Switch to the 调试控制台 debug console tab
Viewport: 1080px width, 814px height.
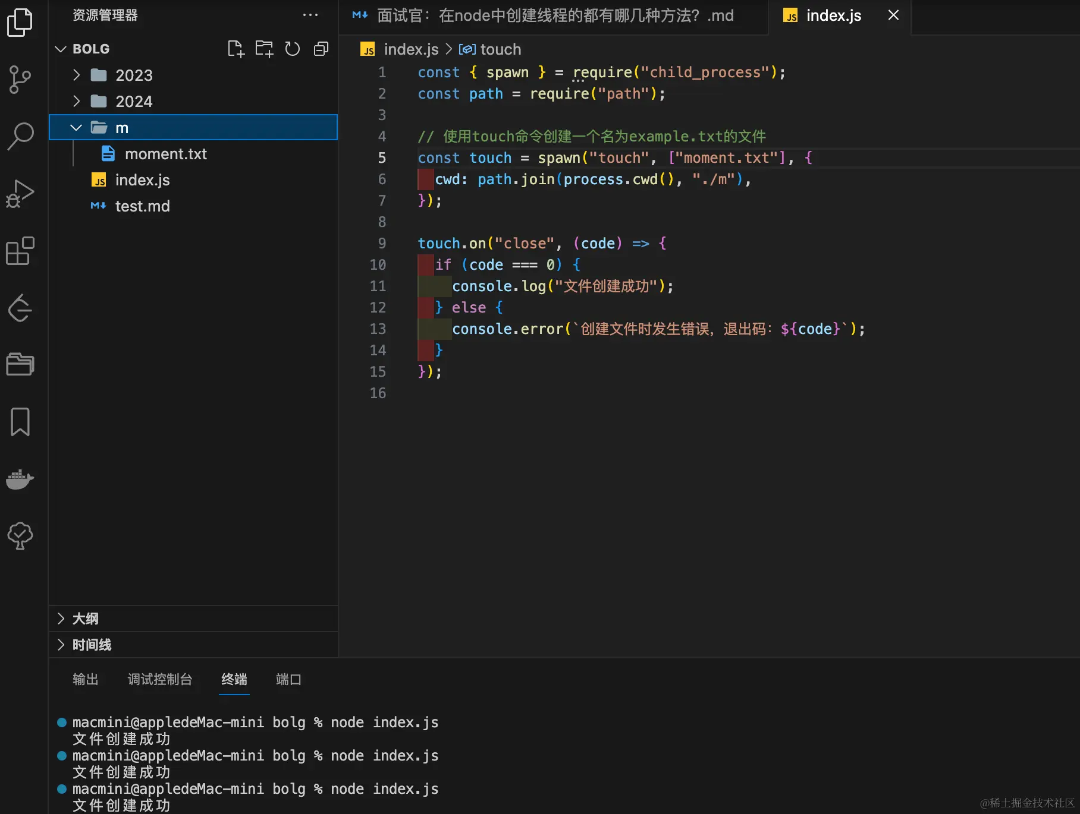click(x=160, y=679)
